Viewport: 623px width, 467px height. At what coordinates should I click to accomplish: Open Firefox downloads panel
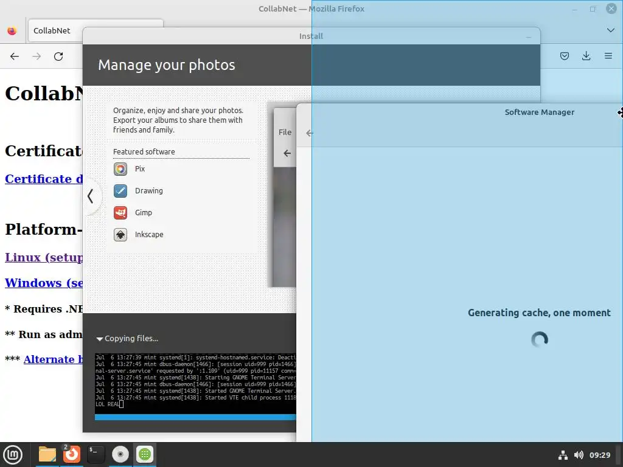point(586,56)
